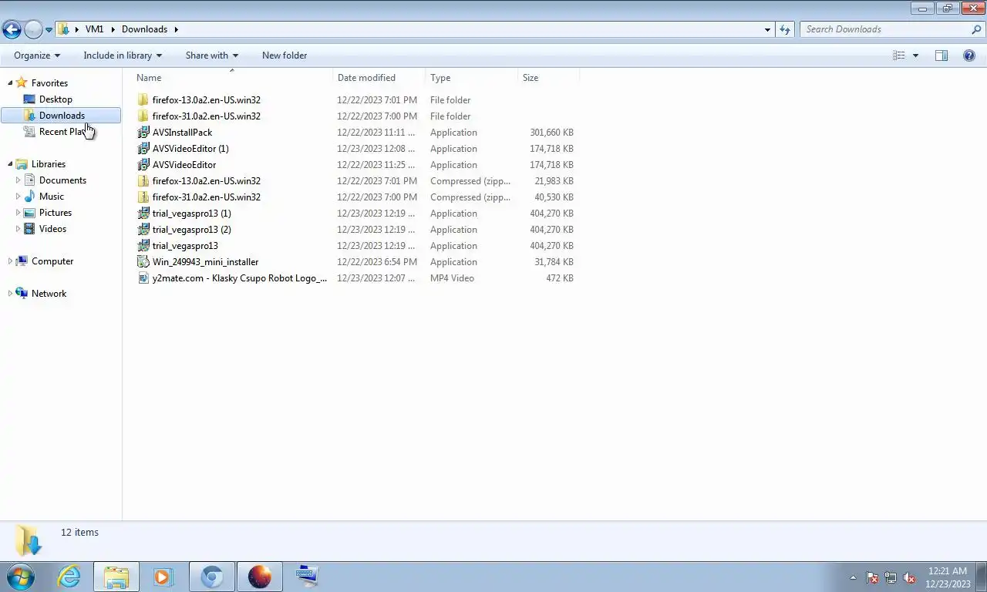The width and height of the screenshot is (987, 592).
Task: Select the AVSInstallPack application icon
Action: click(143, 133)
